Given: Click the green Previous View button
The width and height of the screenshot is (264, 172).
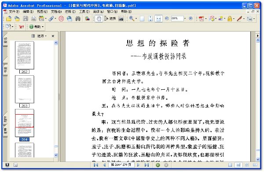Looking at the screenshot, I should click(158, 165).
